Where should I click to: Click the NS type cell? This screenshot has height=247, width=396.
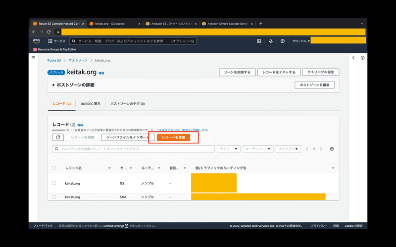(122, 183)
